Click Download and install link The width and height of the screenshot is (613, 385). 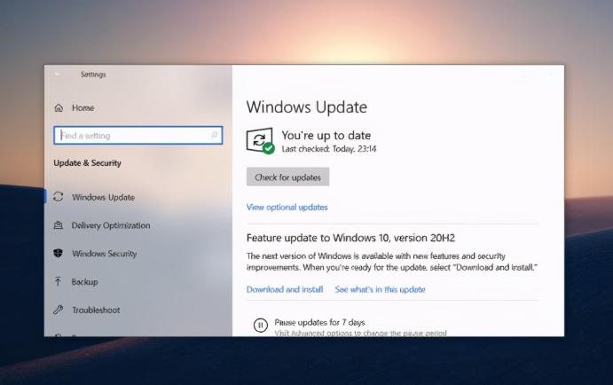[285, 289]
